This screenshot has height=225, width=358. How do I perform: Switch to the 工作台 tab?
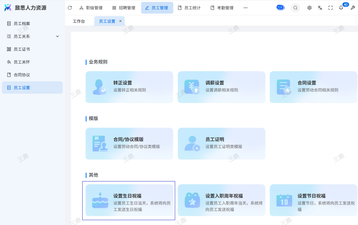point(79,21)
